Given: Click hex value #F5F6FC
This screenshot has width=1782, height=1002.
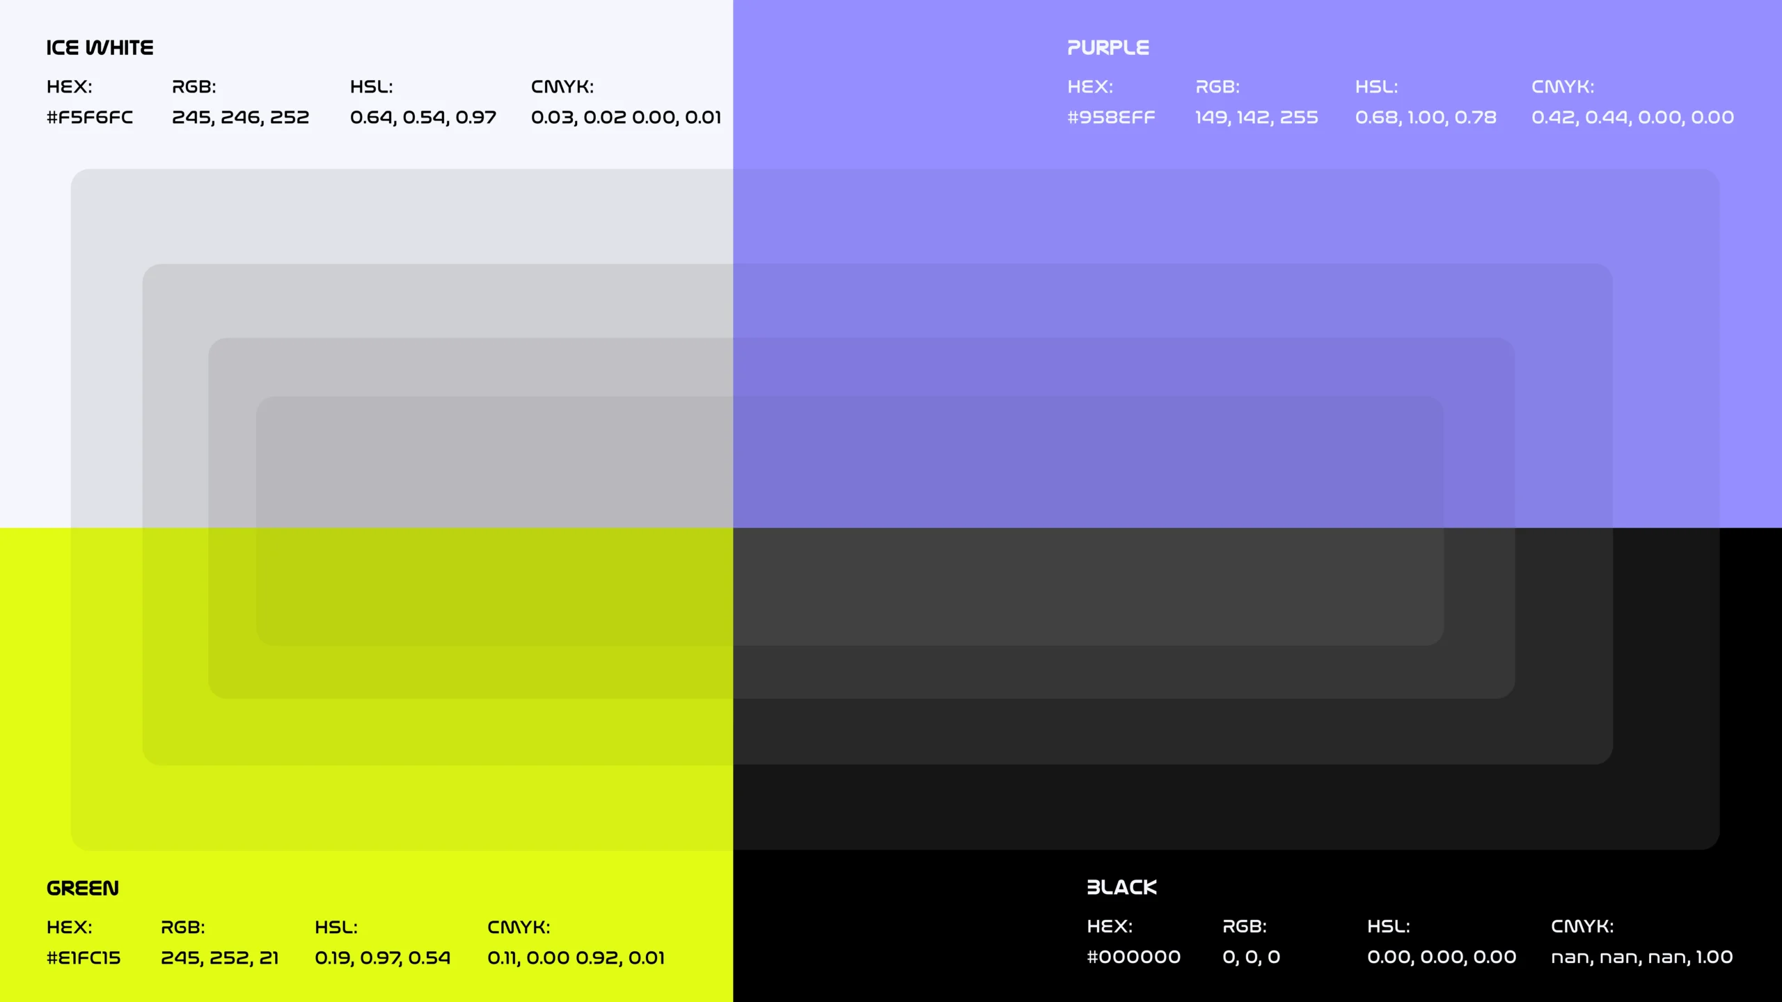Looking at the screenshot, I should pos(89,117).
